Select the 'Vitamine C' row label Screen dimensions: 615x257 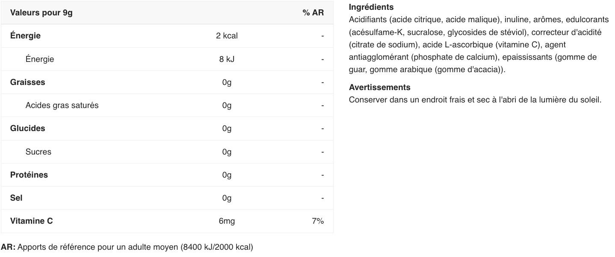tap(32, 221)
